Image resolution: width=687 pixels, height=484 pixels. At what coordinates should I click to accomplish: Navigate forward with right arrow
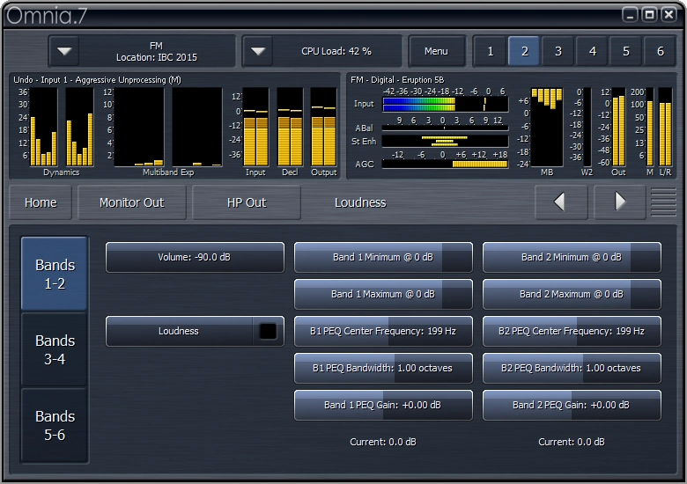point(619,202)
